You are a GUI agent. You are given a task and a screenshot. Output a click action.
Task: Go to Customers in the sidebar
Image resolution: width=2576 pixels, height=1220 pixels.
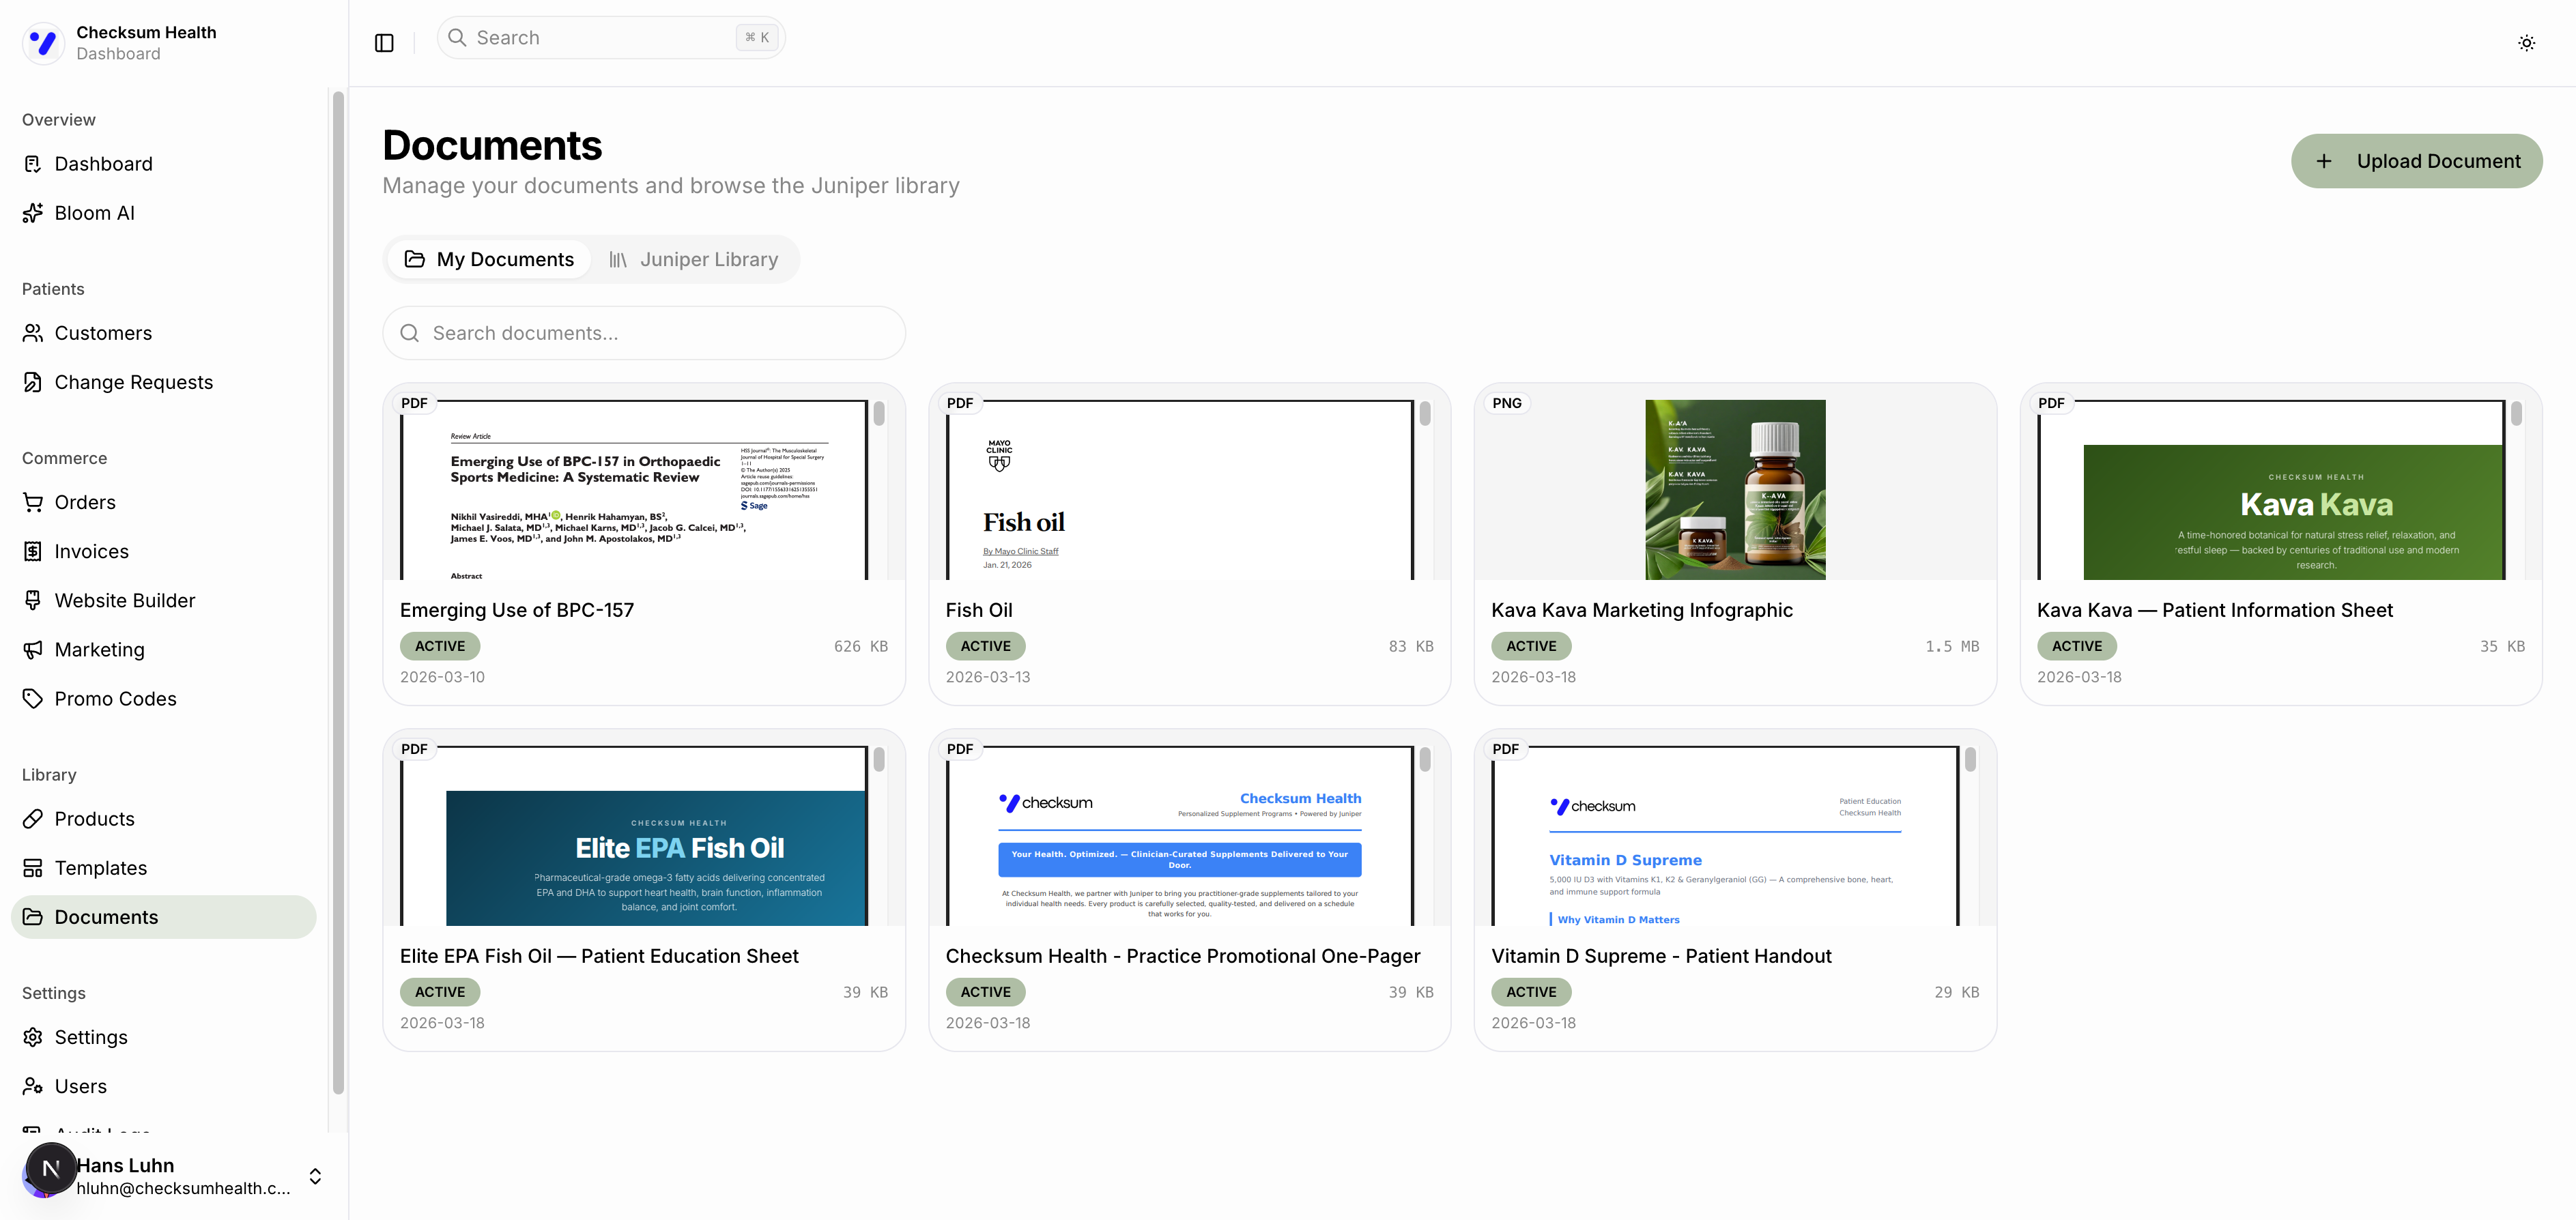pyautogui.click(x=163, y=333)
